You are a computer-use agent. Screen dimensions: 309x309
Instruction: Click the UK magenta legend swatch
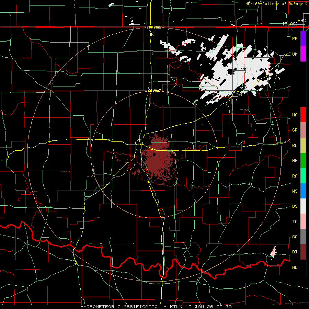coord(303,54)
